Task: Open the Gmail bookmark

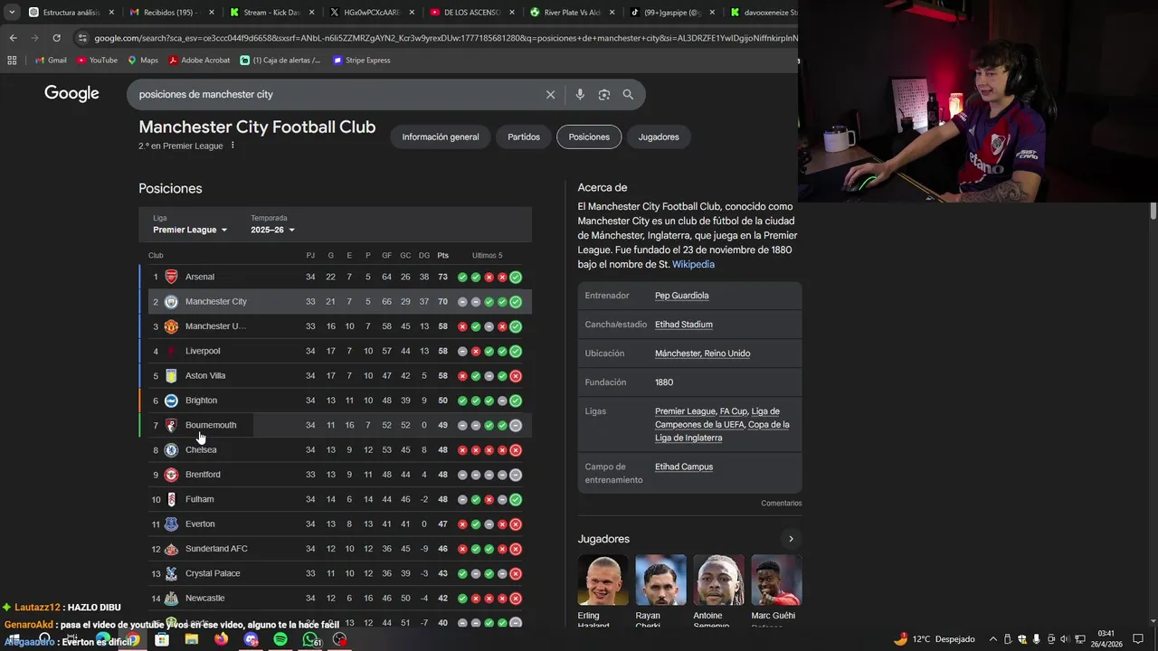Action: click(51, 61)
